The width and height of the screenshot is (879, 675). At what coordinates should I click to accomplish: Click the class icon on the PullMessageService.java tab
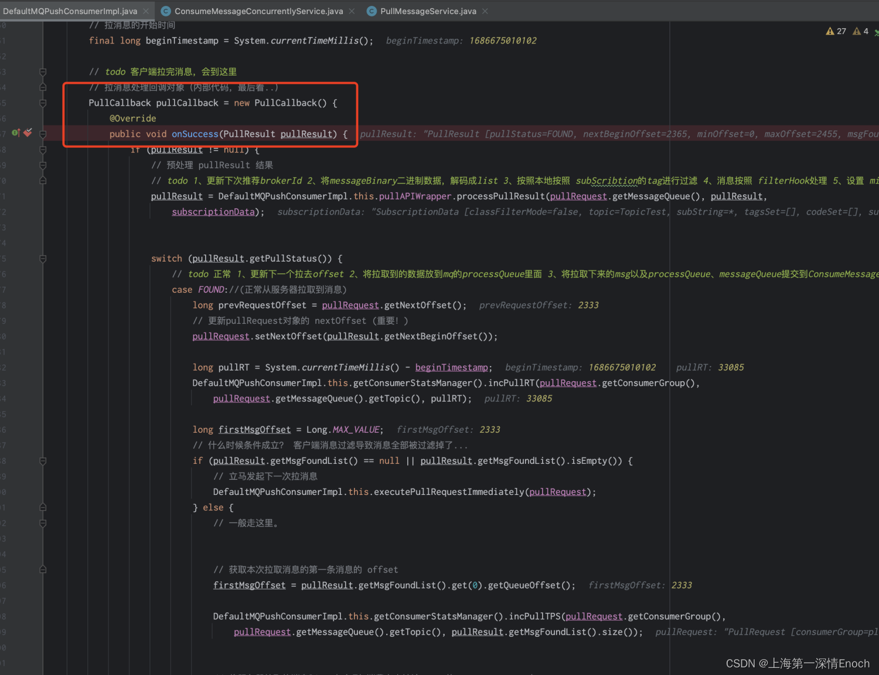click(x=372, y=11)
